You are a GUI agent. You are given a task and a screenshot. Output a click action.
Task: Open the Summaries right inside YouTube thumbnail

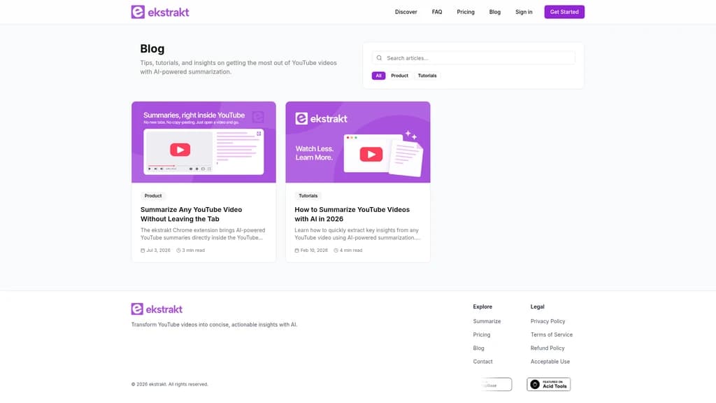coord(203,142)
